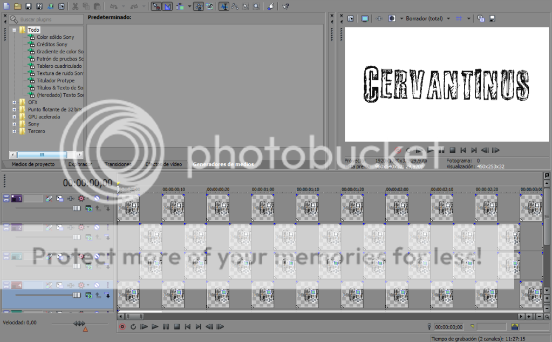552x342 pixels.
Task: Select Color sólido Sony generator
Action: click(55, 37)
